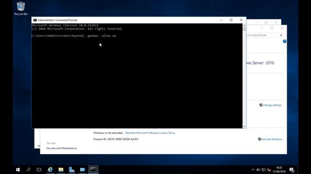Screen dimensions: 311x174
Task: Click the Command Prompt scrollbar up arrow
Action: (x=244, y=25)
